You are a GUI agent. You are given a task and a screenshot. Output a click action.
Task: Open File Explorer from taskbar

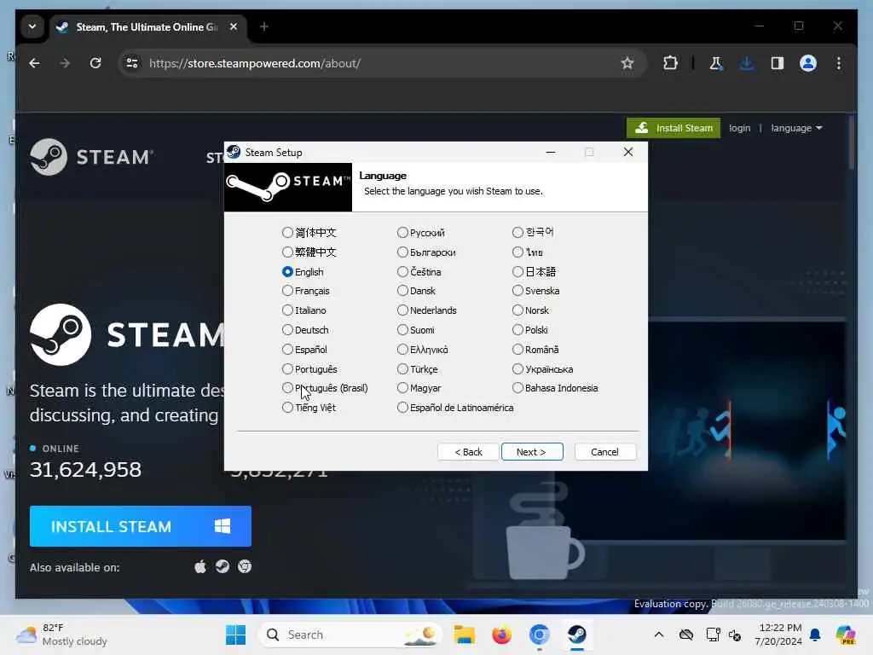click(464, 635)
